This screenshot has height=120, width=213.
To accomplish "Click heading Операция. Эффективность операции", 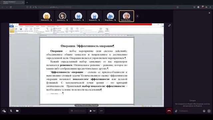I will (x=87, y=46).
